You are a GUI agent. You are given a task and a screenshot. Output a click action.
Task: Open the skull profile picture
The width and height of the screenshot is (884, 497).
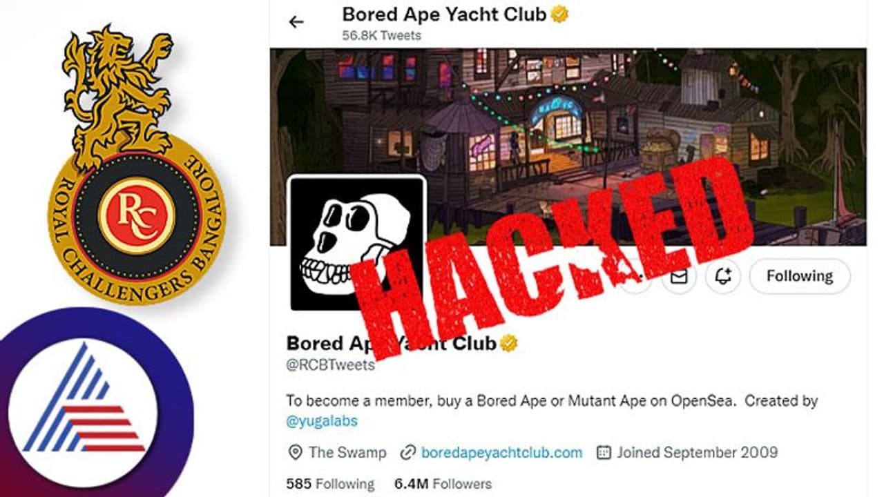(356, 244)
